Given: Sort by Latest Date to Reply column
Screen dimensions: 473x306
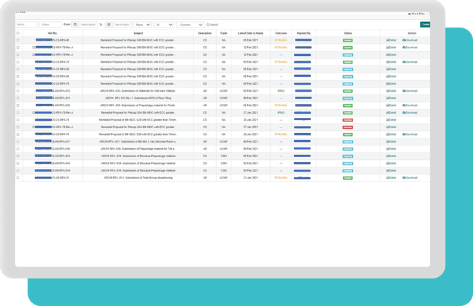Looking at the screenshot, I should pyautogui.click(x=251, y=32).
